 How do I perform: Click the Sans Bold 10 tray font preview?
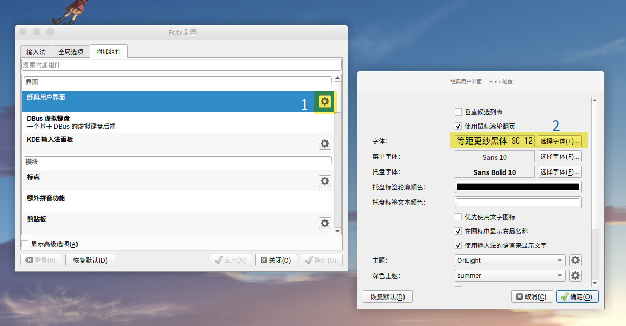(494, 172)
